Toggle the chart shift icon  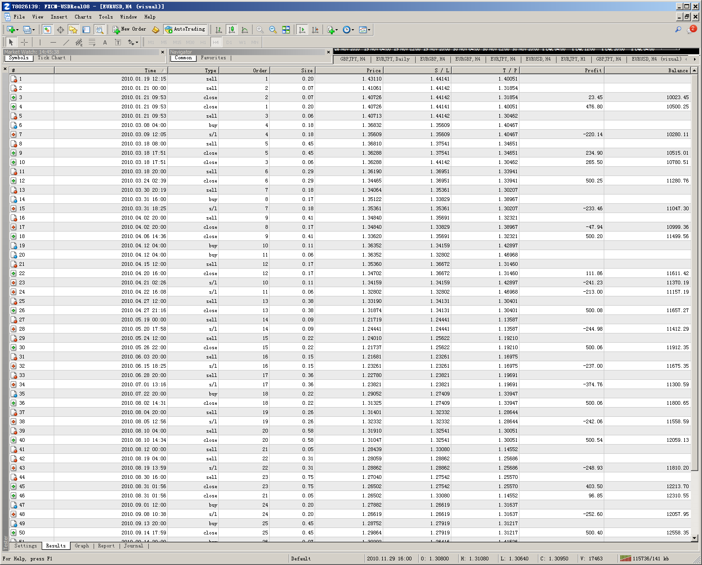point(315,30)
